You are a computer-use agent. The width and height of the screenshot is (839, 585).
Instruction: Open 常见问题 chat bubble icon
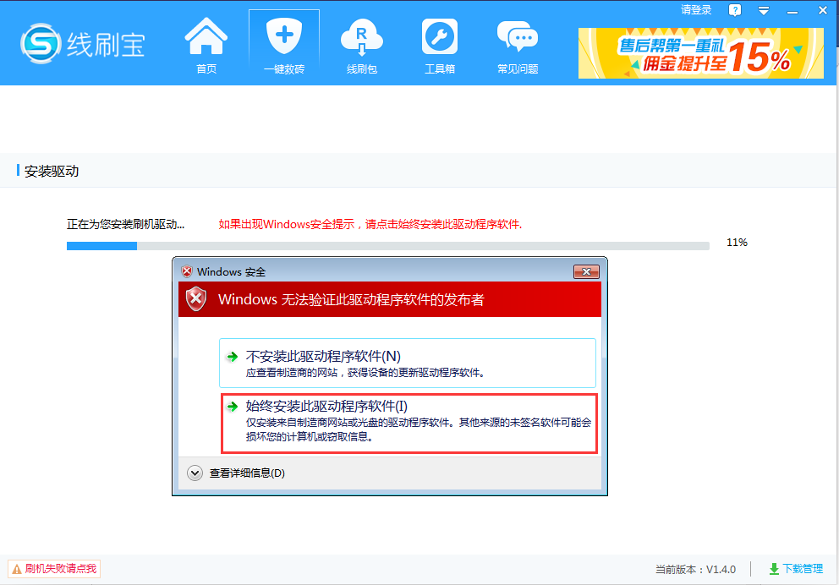click(x=517, y=46)
